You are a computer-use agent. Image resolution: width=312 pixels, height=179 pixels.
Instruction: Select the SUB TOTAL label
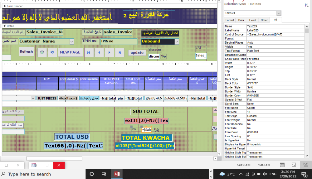(146, 112)
